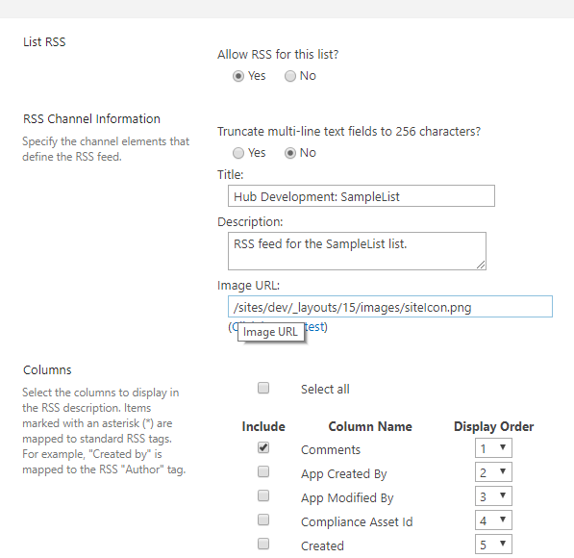Check the App Modified By checkbox

pos(263,495)
